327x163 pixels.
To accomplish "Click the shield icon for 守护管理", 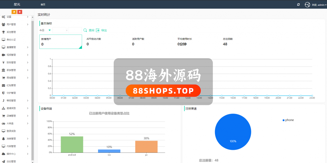I will (x=4, y=93).
